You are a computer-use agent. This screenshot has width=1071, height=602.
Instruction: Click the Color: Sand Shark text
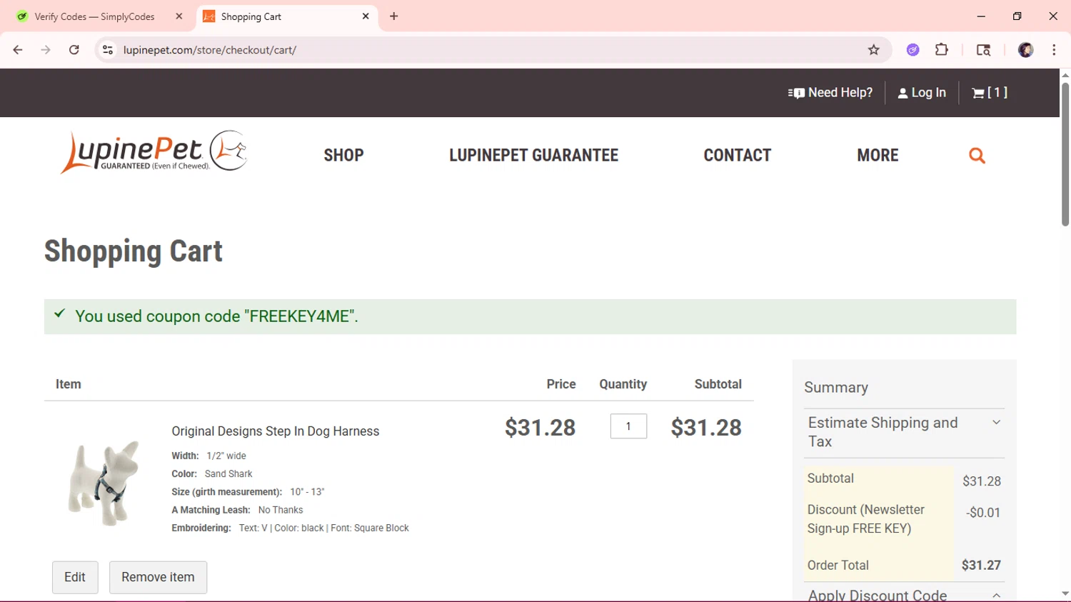(212, 474)
